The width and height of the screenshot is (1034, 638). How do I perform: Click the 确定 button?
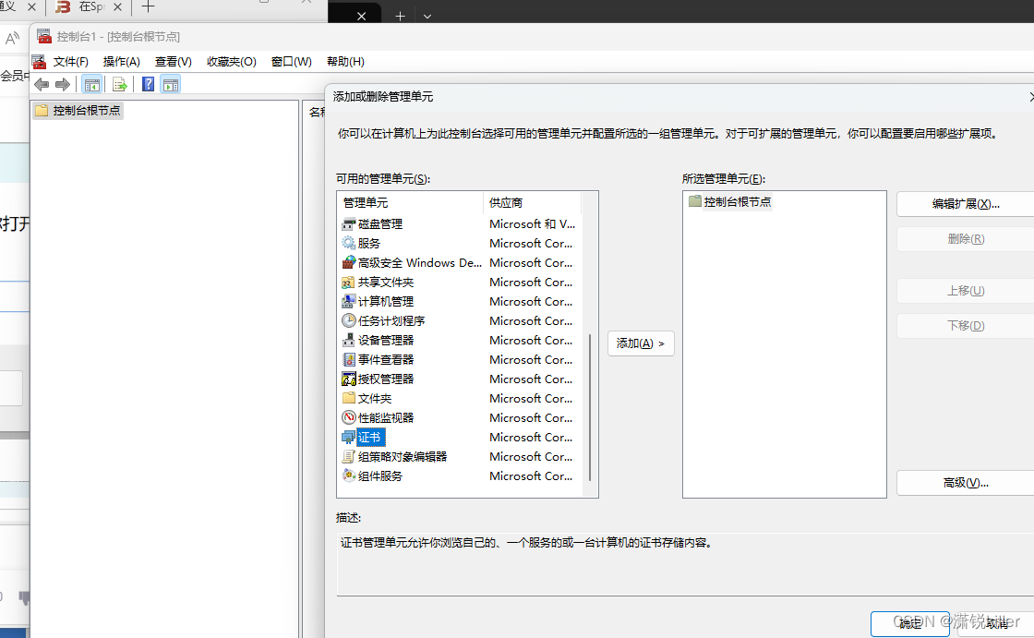tap(910, 623)
